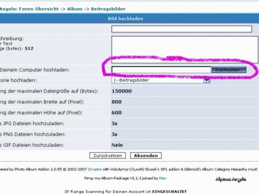Submit the form with Absenden
Image resolution: width=259 pixels, height=194 pixels.
146,156
